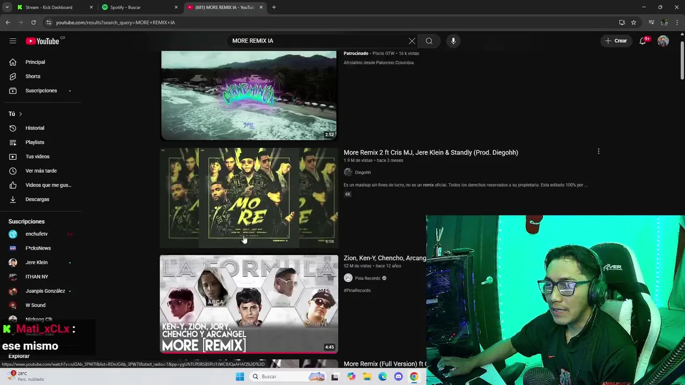This screenshot has width=685, height=385.
Task: Go to the YouTube home logo
Action: (x=43, y=41)
